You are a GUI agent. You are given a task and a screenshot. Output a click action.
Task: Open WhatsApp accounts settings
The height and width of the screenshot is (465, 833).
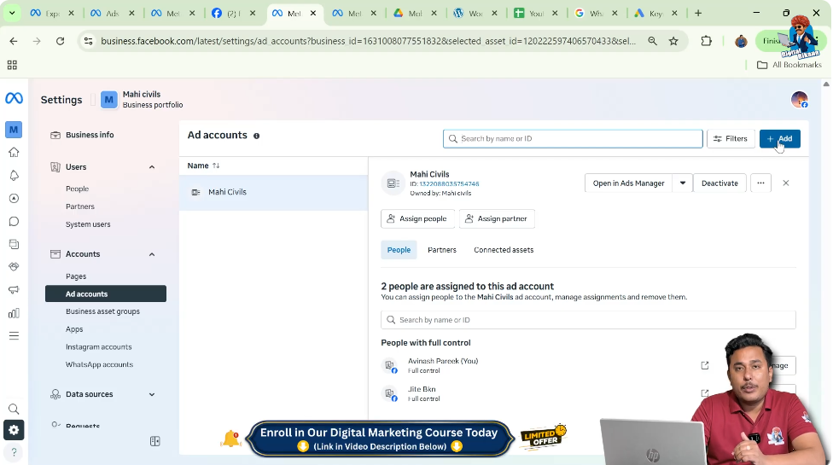pyautogui.click(x=99, y=364)
